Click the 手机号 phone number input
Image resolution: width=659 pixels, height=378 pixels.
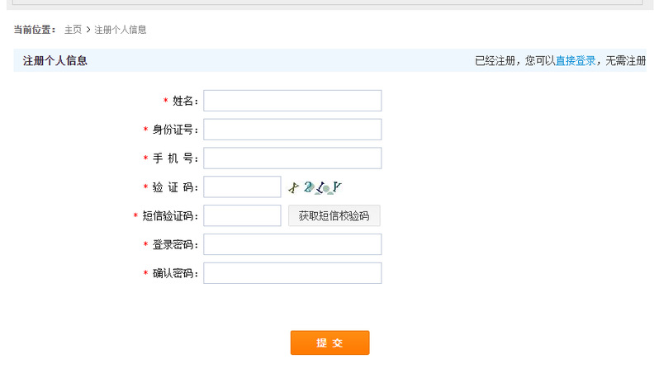(292, 158)
